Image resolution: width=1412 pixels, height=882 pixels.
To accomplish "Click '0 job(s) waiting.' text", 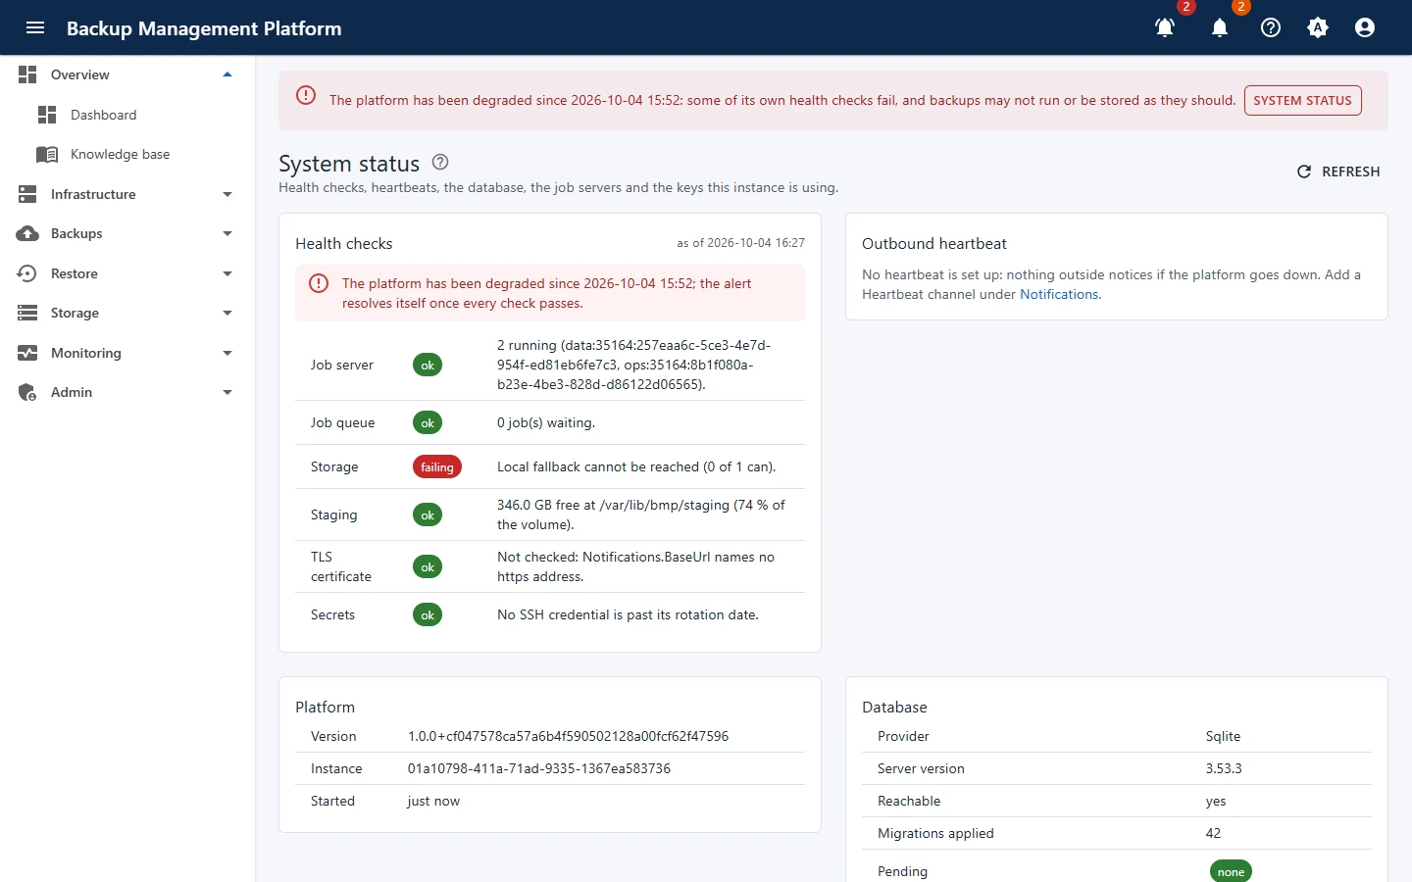I will (546, 422).
